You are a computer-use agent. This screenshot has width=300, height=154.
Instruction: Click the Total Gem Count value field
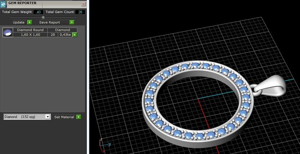point(80,12)
